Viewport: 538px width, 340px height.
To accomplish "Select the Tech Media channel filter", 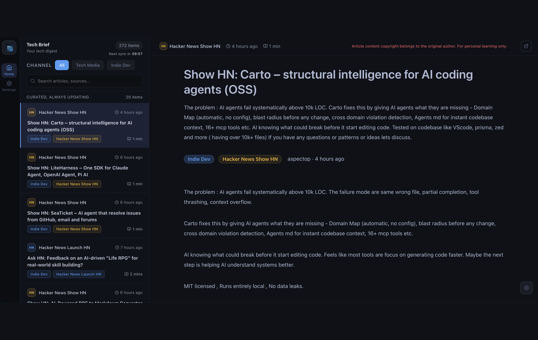I will tap(88, 65).
